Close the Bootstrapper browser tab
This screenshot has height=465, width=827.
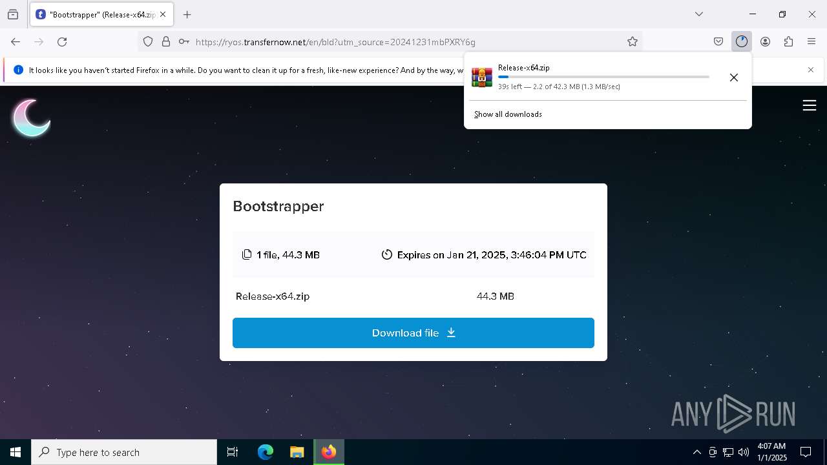[x=163, y=14]
